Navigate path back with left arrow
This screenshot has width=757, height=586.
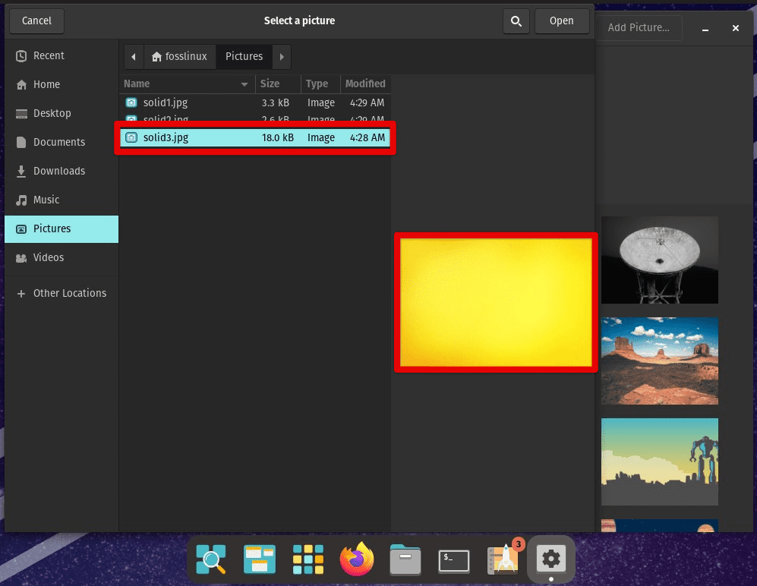click(134, 57)
